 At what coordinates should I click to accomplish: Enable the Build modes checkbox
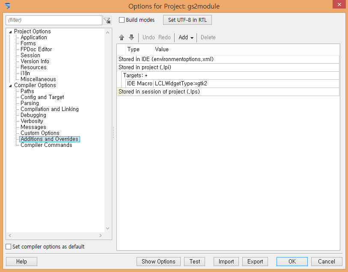122,20
